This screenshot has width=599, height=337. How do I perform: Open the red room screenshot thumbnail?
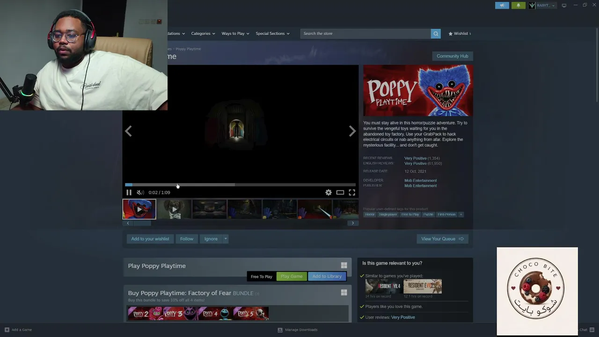(314, 209)
